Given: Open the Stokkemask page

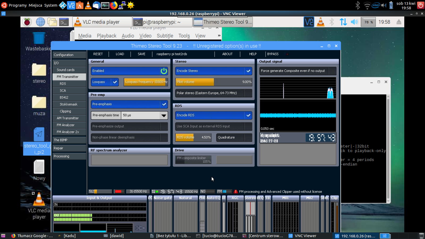Looking at the screenshot, I should tap(69, 104).
